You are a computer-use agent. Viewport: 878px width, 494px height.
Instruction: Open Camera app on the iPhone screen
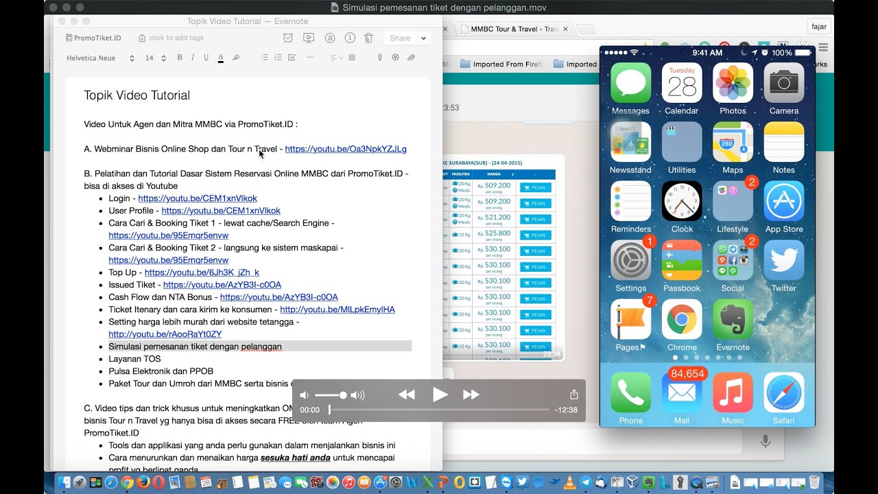pos(784,83)
